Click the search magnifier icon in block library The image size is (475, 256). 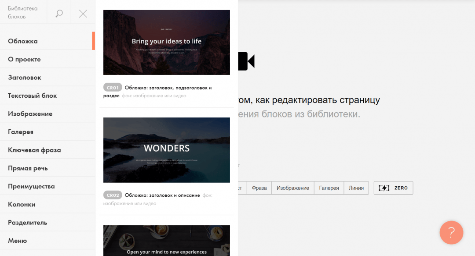[x=59, y=14]
